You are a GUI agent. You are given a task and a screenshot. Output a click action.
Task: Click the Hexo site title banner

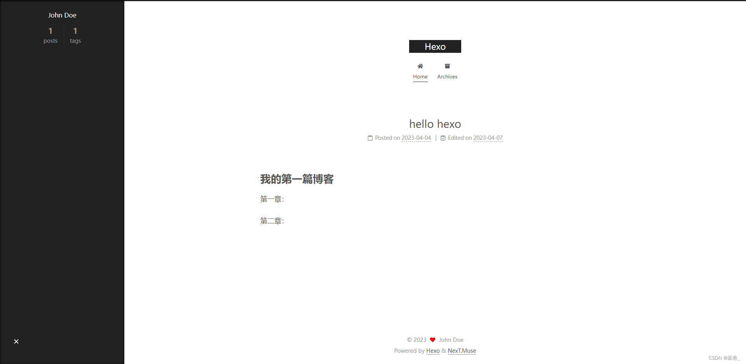pyautogui.click(x=435, y=47)
